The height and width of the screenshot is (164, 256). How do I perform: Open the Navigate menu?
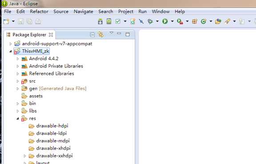click(x=84, y=12)
